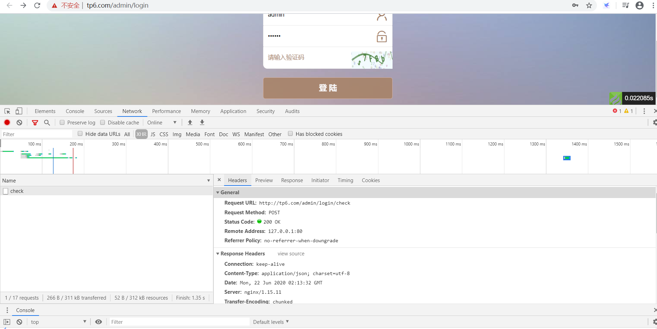Viewport: 657px width, 329px height.
Task: Click the user icon in username field
Action: point(381,17)
